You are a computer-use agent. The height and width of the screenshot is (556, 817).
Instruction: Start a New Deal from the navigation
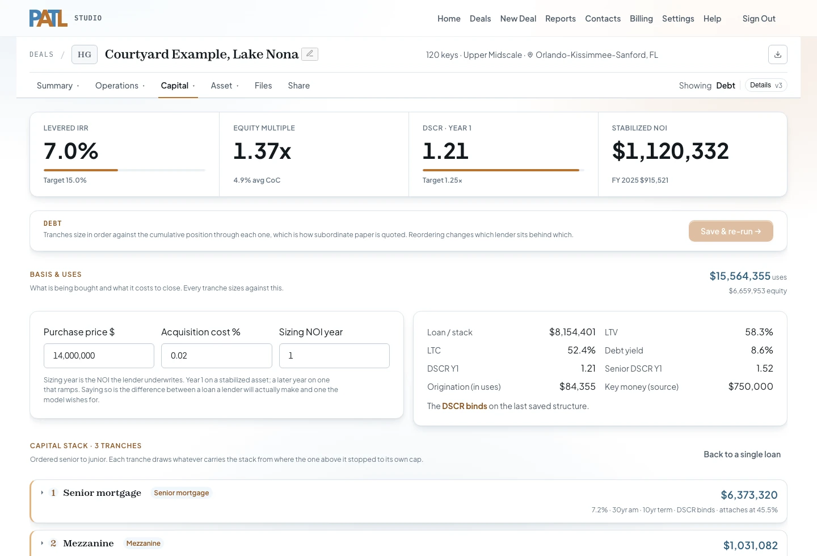tap(518, 19)
